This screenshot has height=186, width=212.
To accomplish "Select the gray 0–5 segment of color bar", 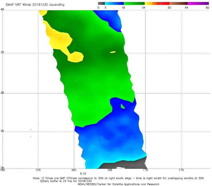I will point(101,3).
